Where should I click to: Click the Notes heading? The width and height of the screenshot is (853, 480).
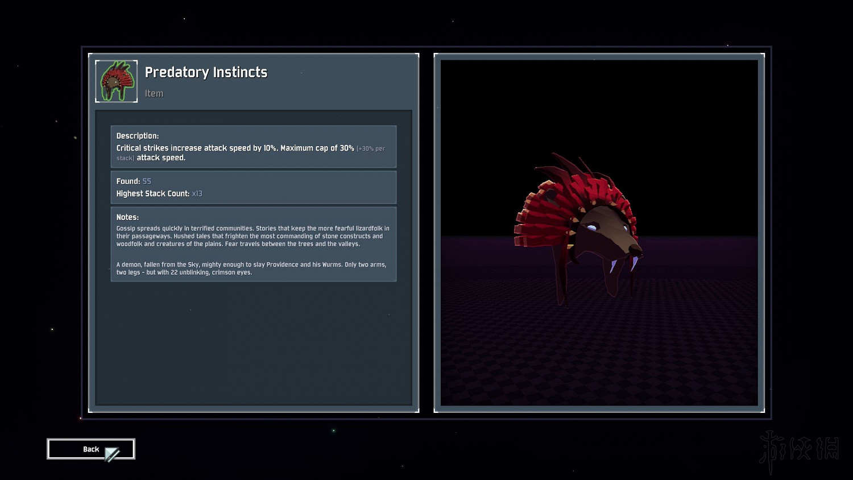coord(127,217)
